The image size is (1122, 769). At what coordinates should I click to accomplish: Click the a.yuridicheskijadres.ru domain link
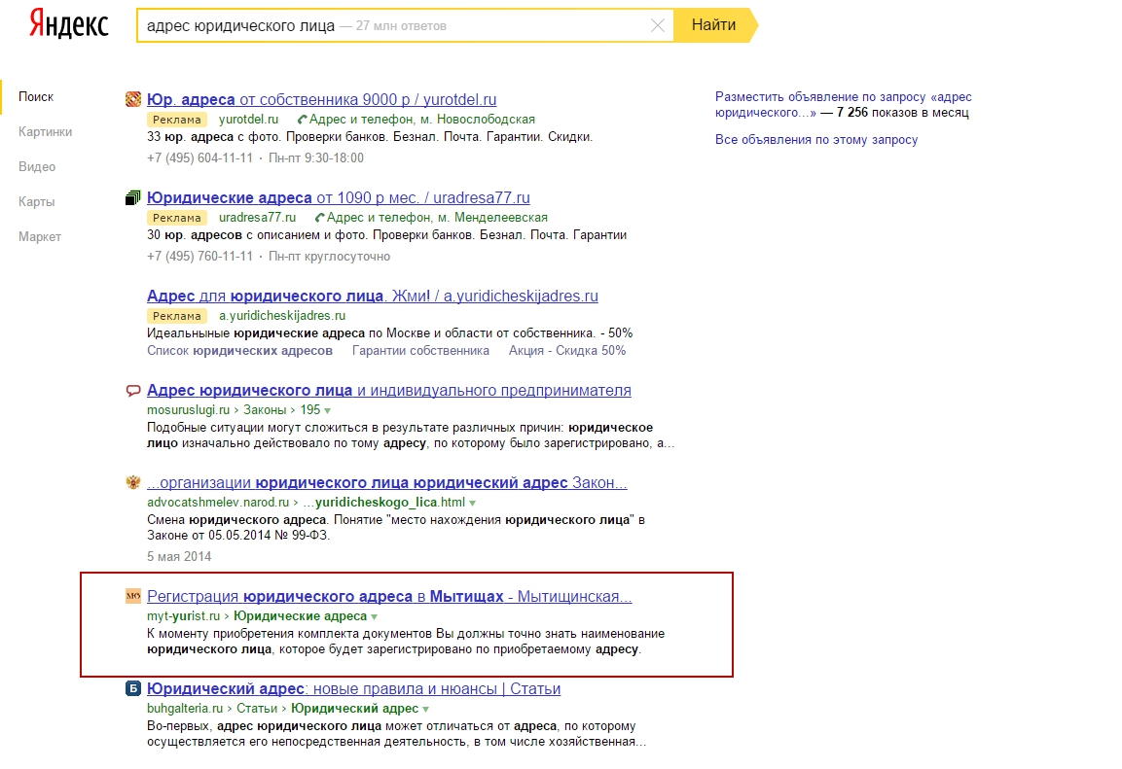point(282,315)
